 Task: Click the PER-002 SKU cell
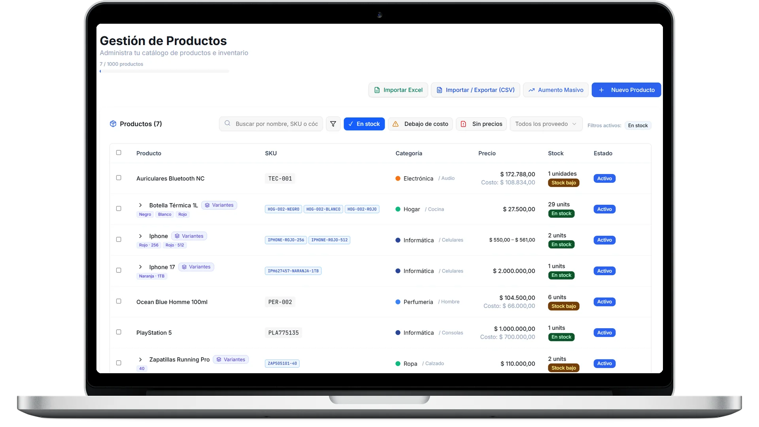click(x=280, y=302)
